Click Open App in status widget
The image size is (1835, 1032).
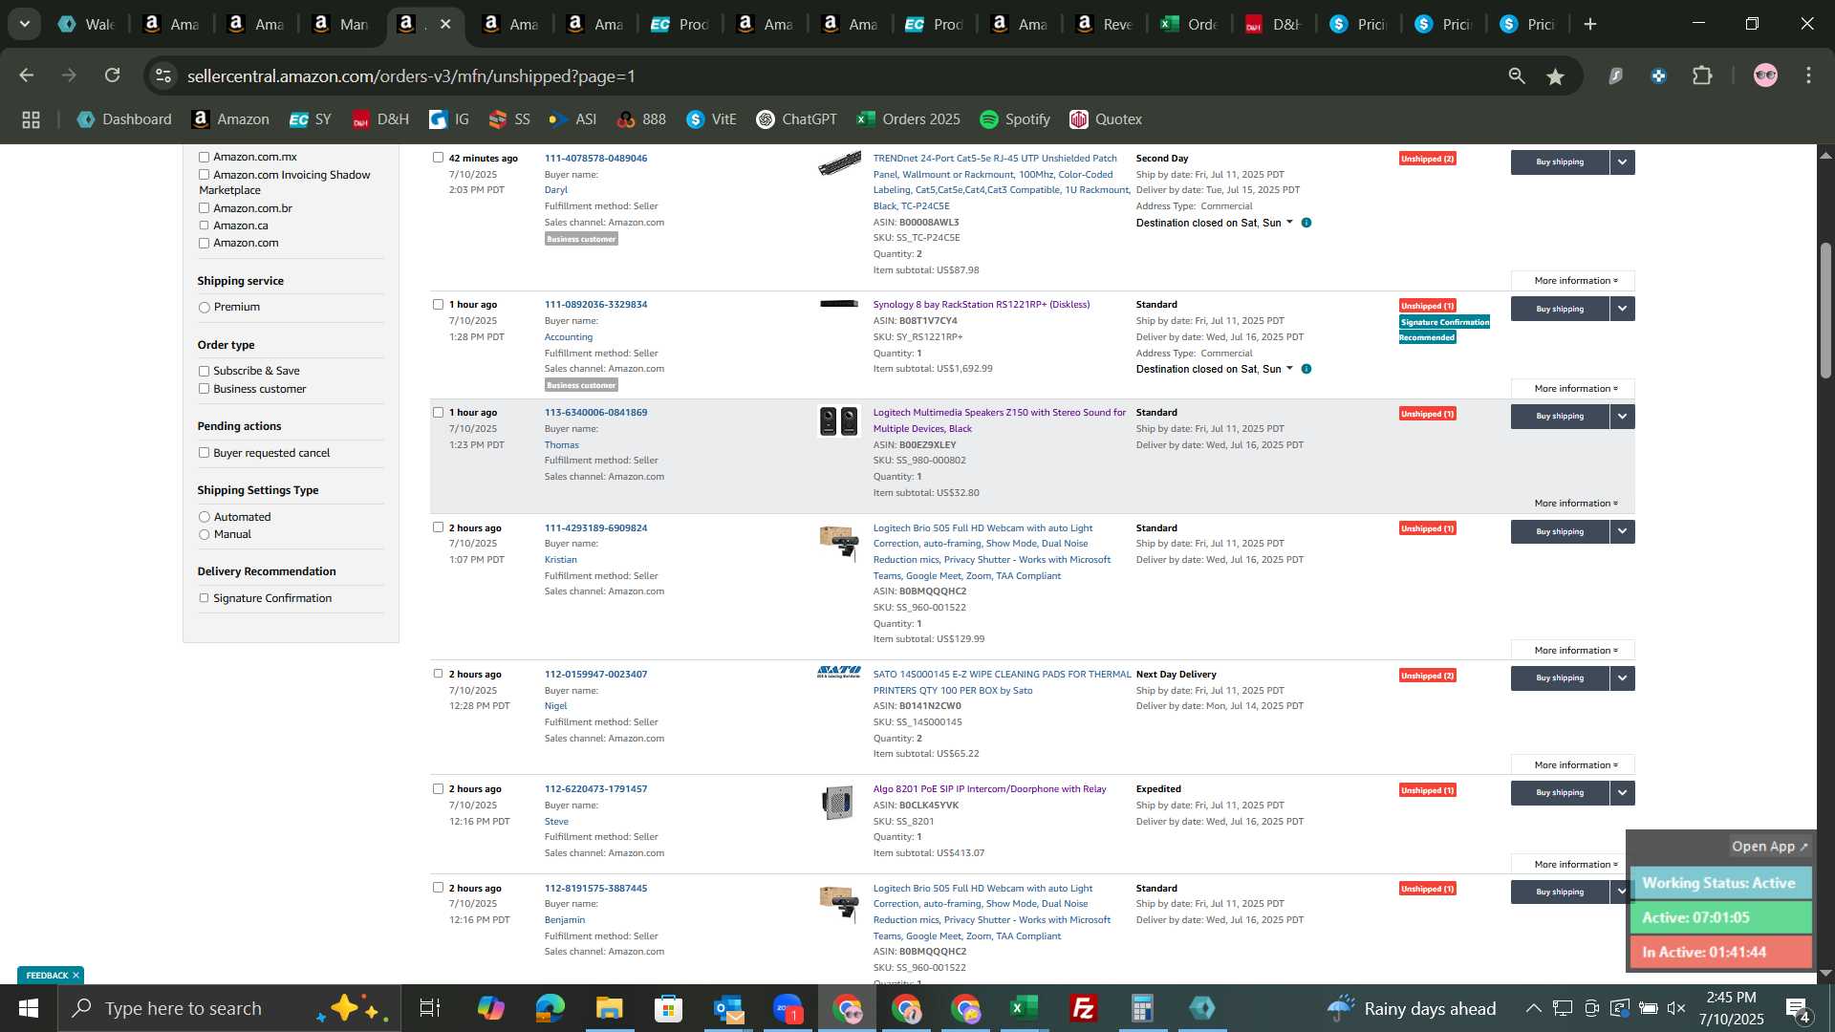tap(1769, 847)
